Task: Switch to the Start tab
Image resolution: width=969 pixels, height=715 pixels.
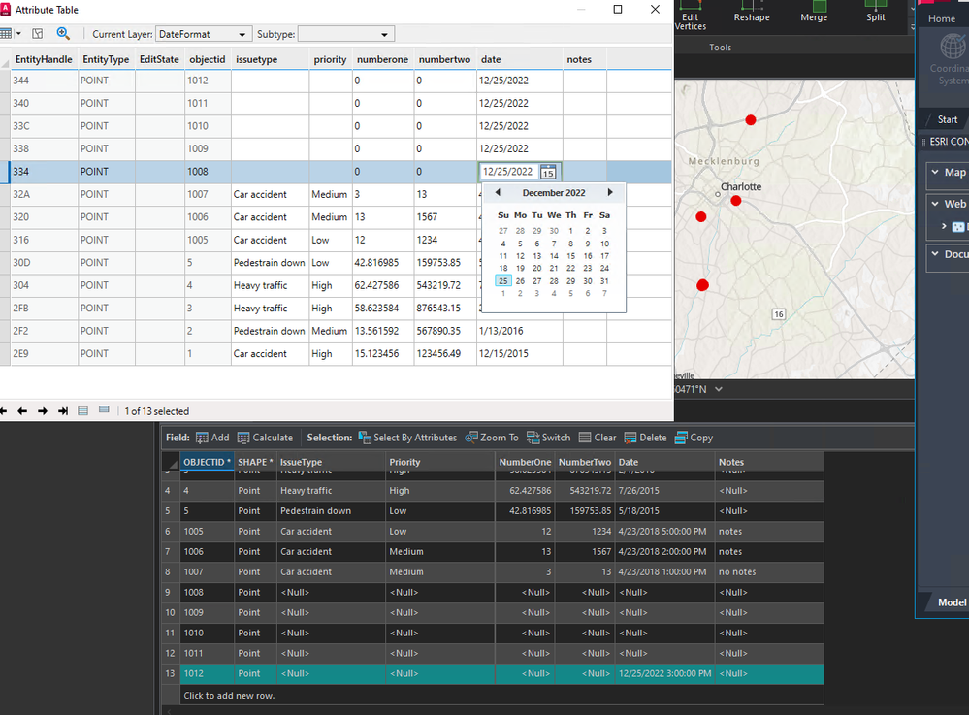Action: coord(946,119)
